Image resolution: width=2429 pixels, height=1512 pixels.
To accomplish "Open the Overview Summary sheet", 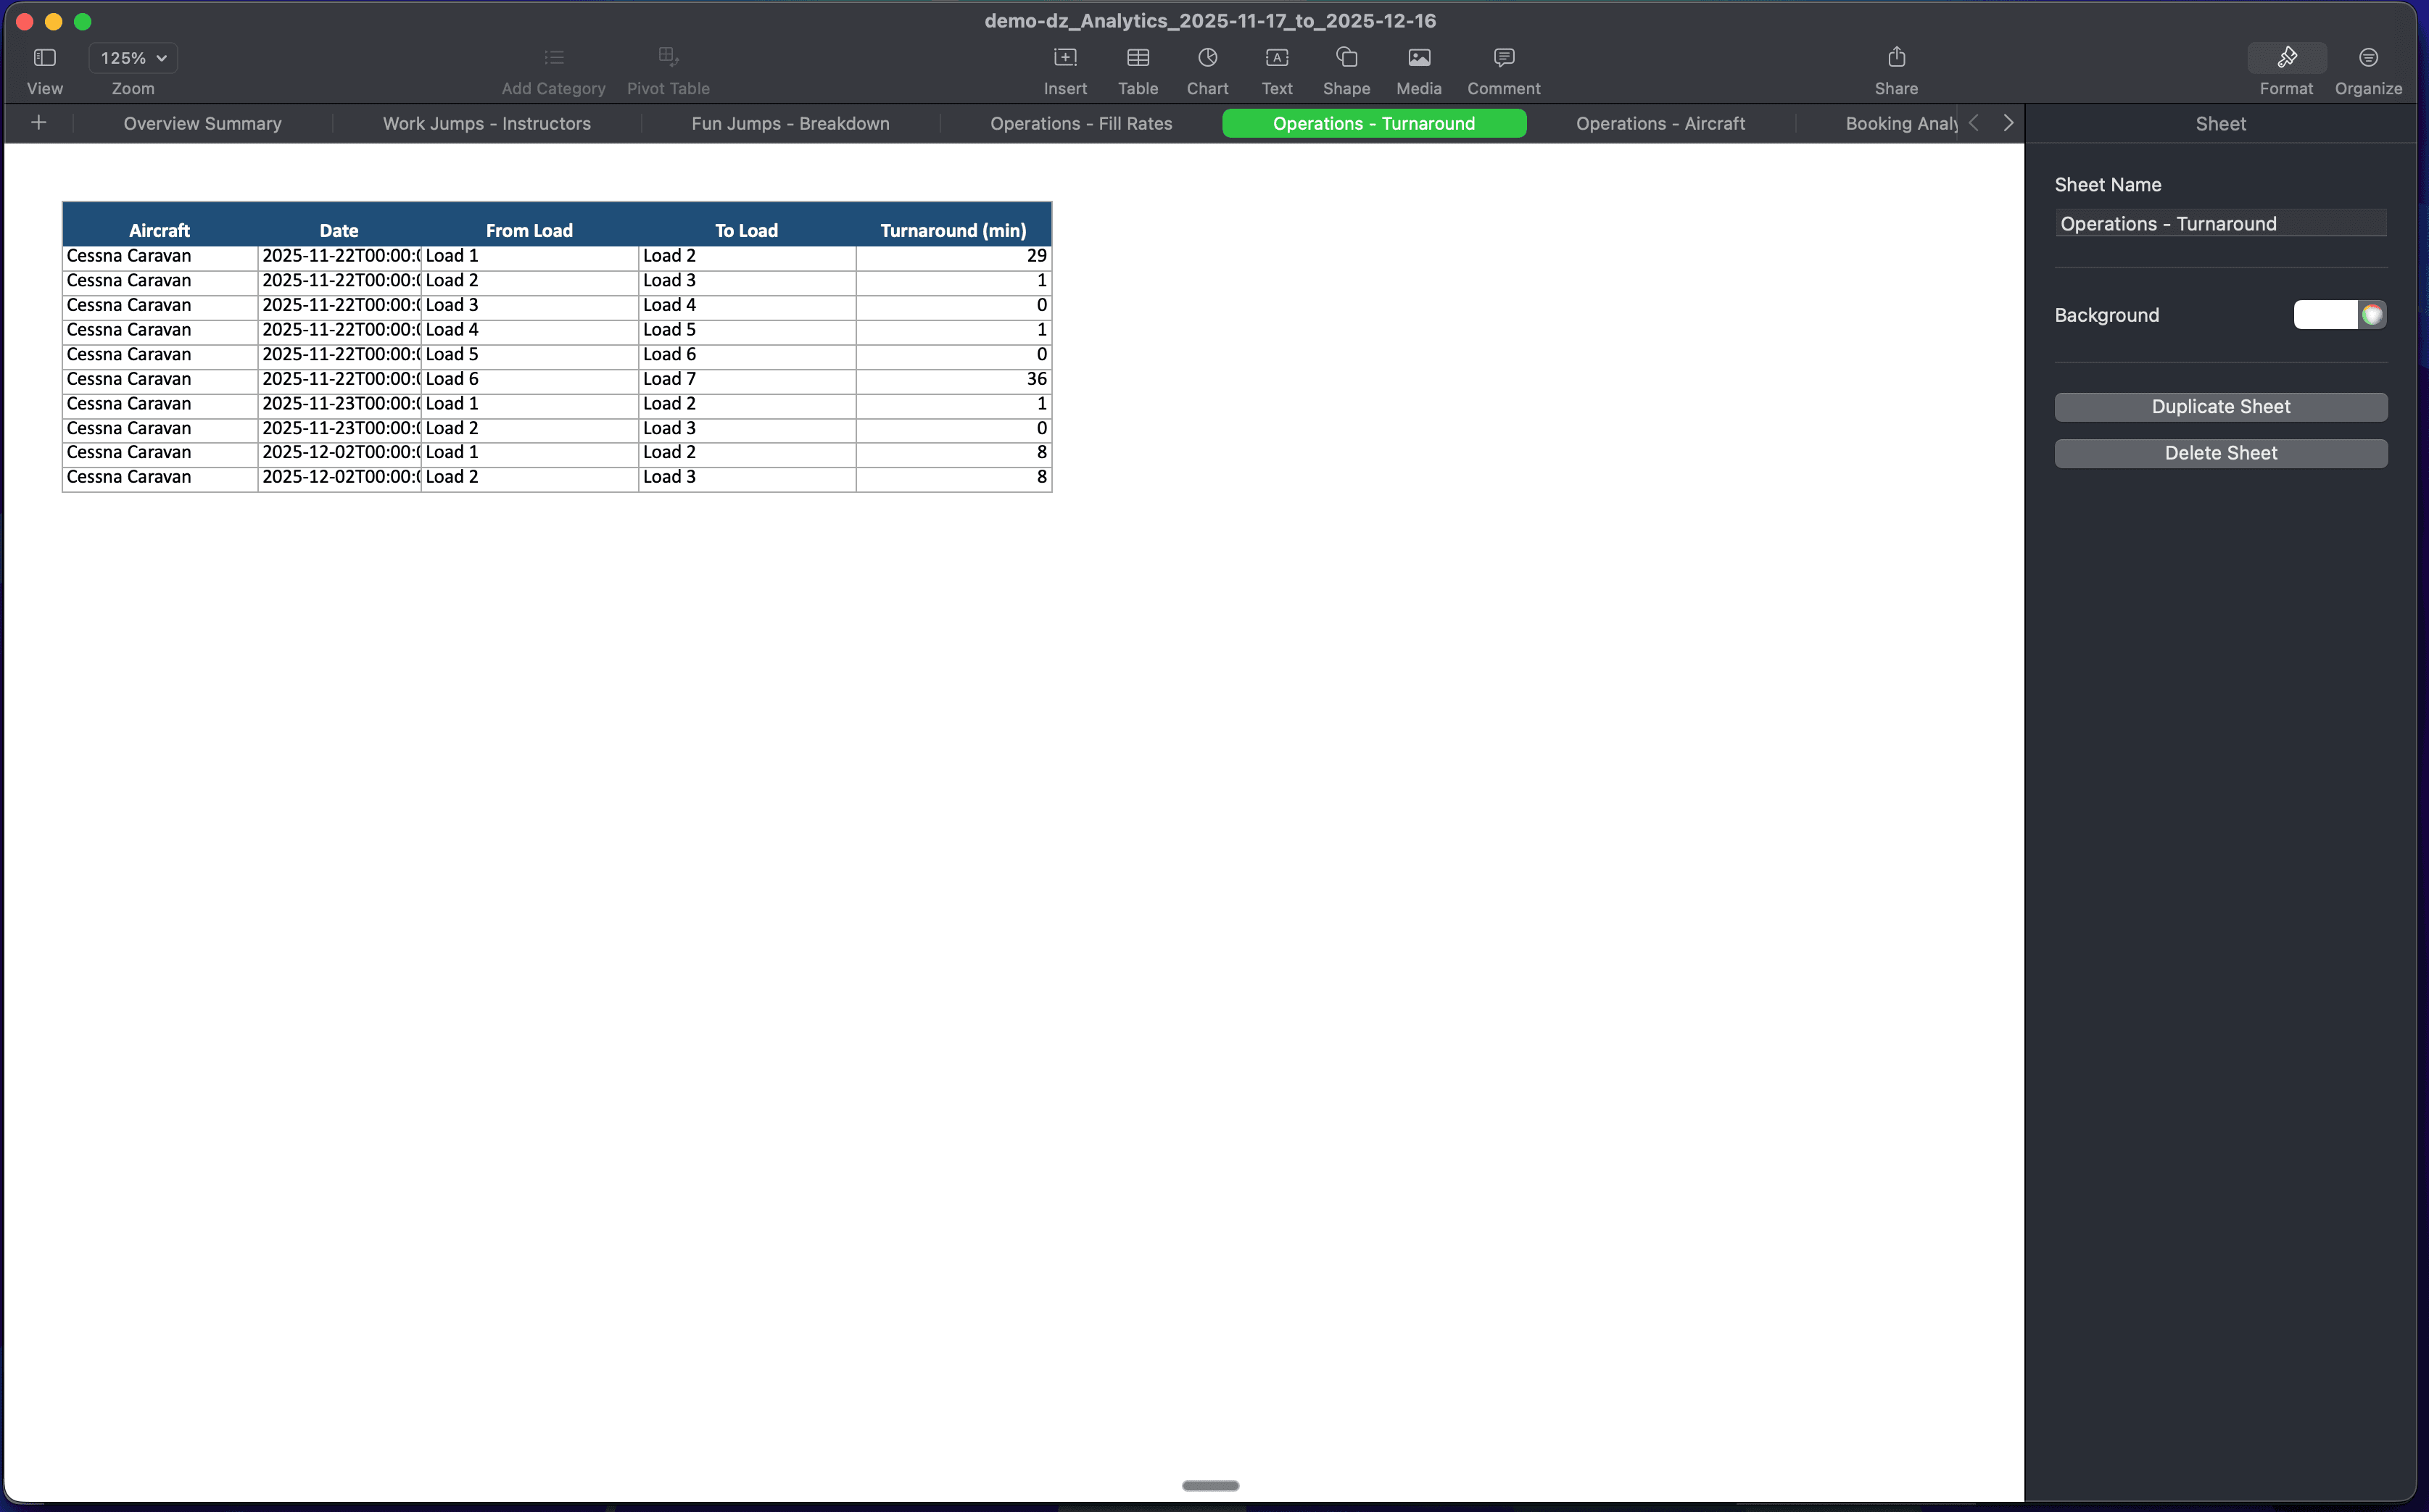I will pyautogui.click(x=202, y=123).
